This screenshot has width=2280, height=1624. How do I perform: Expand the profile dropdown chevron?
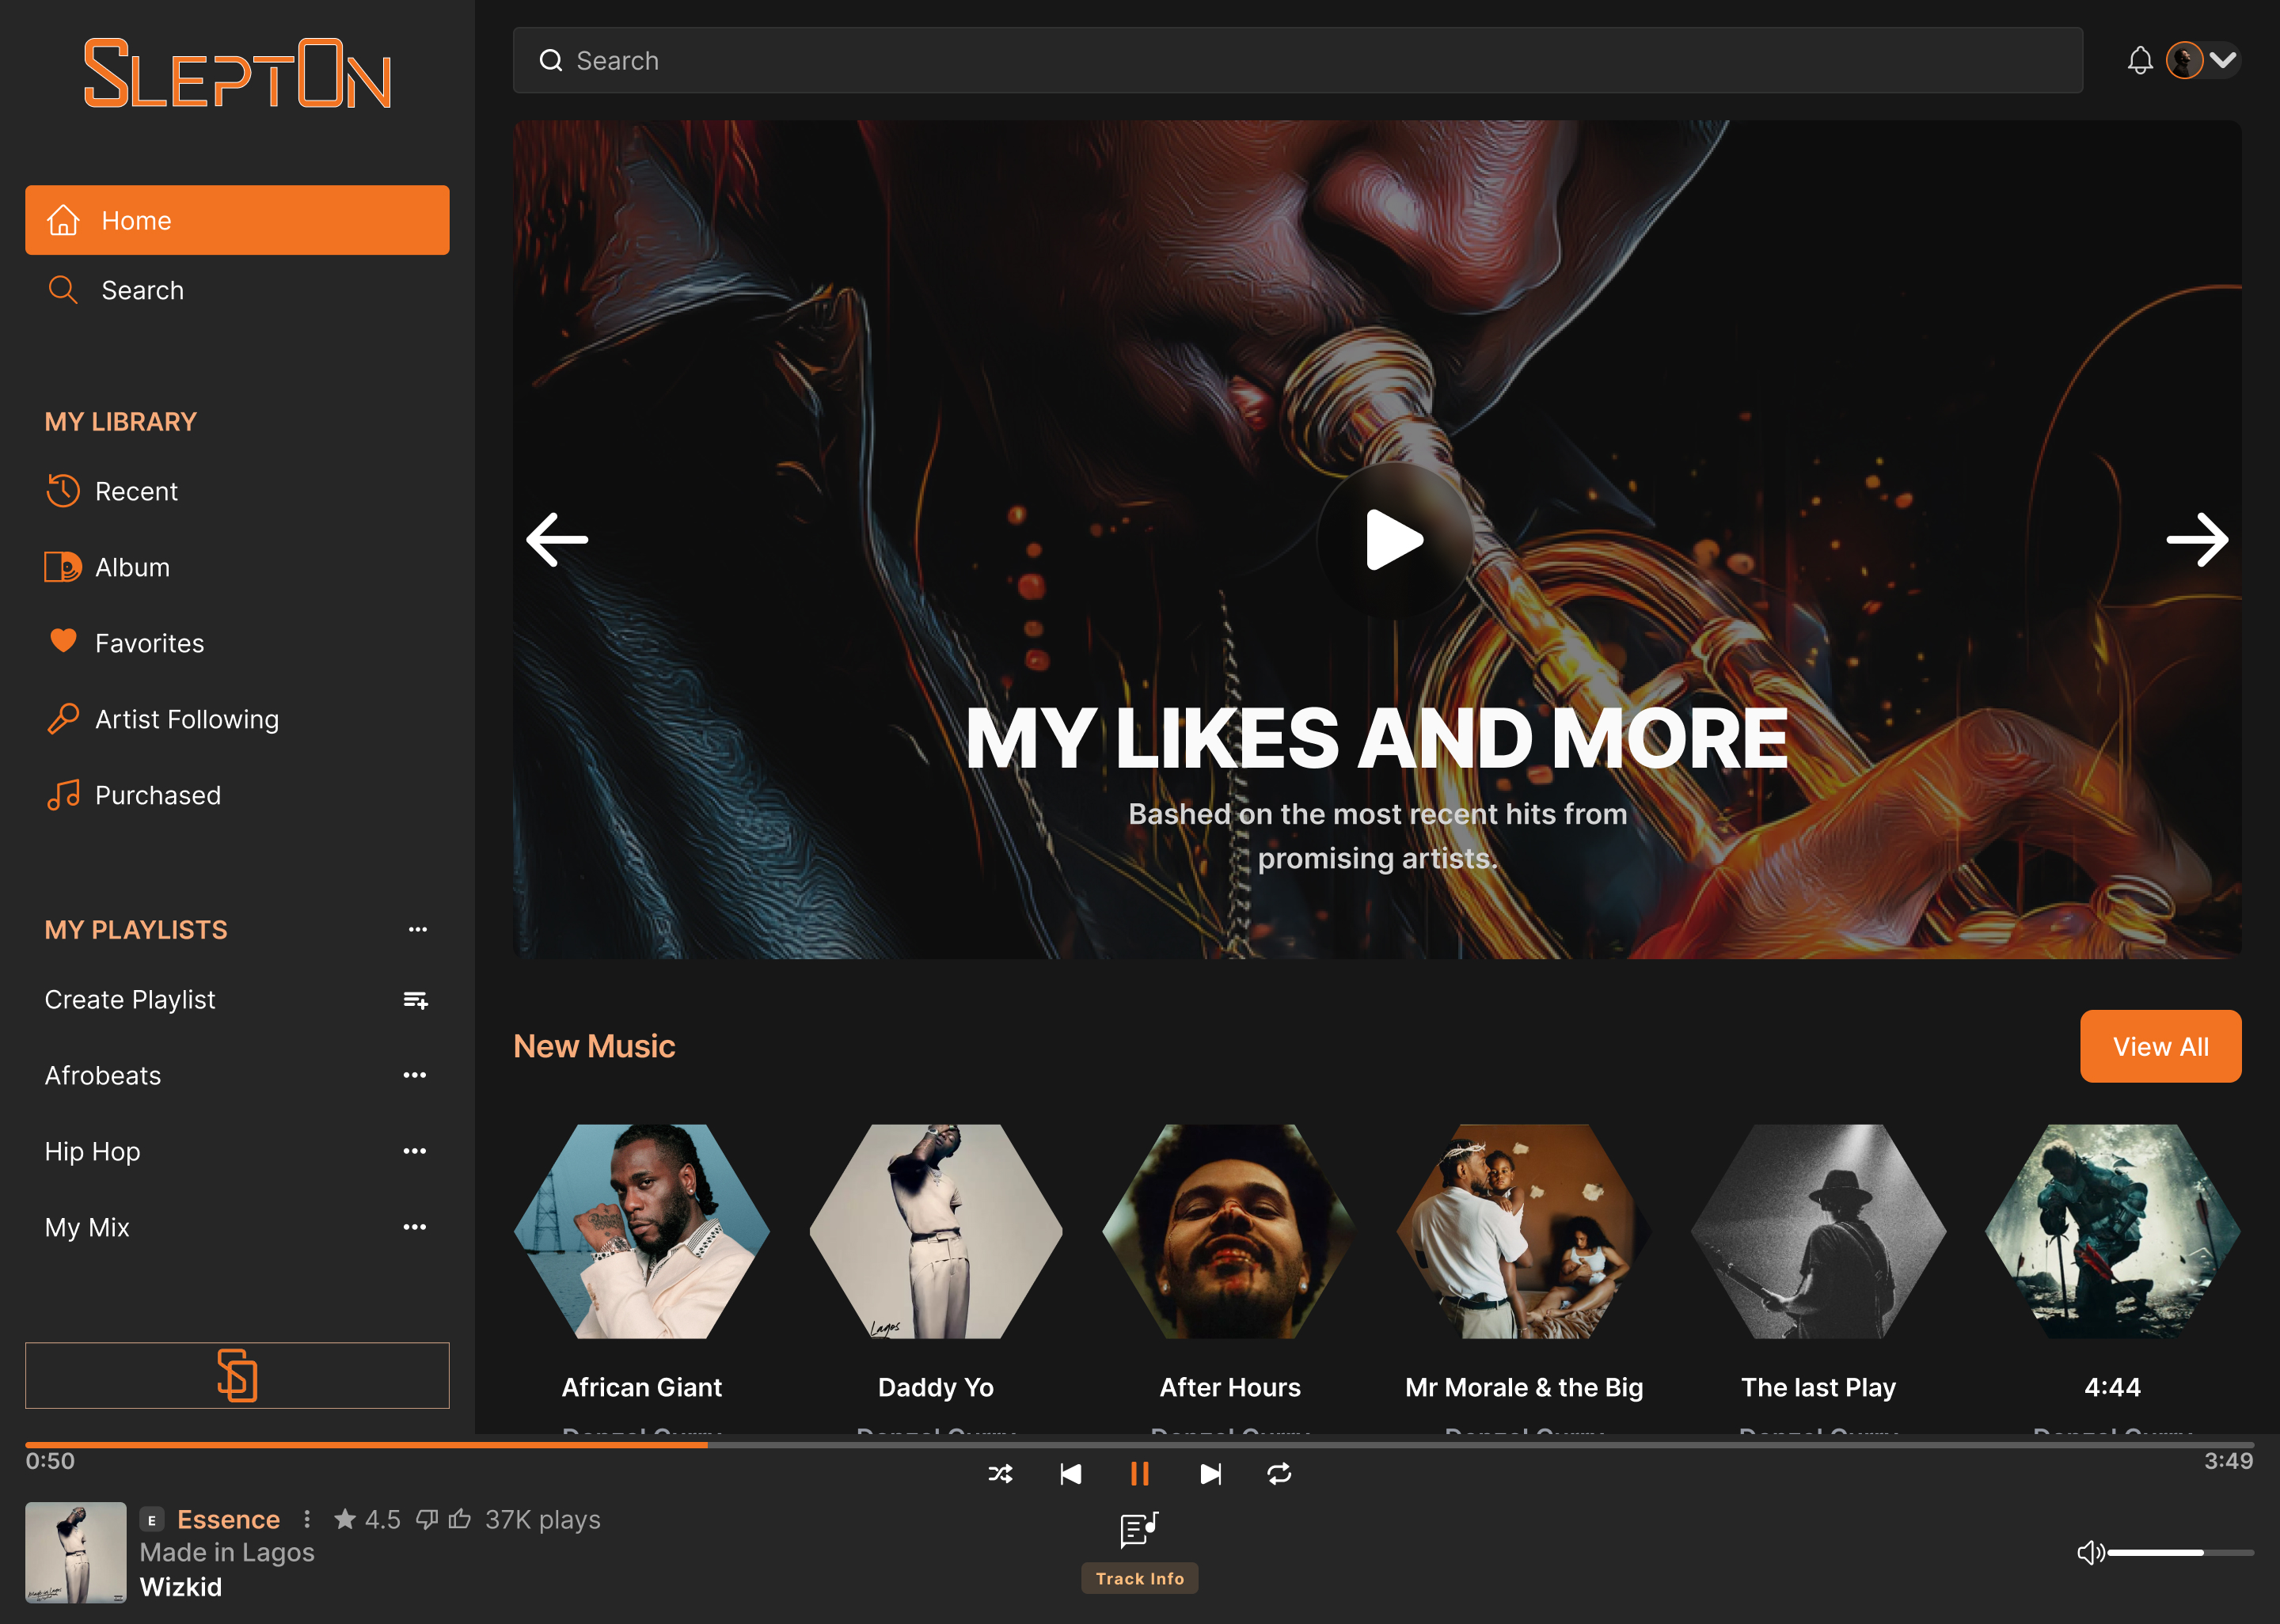2222,61
